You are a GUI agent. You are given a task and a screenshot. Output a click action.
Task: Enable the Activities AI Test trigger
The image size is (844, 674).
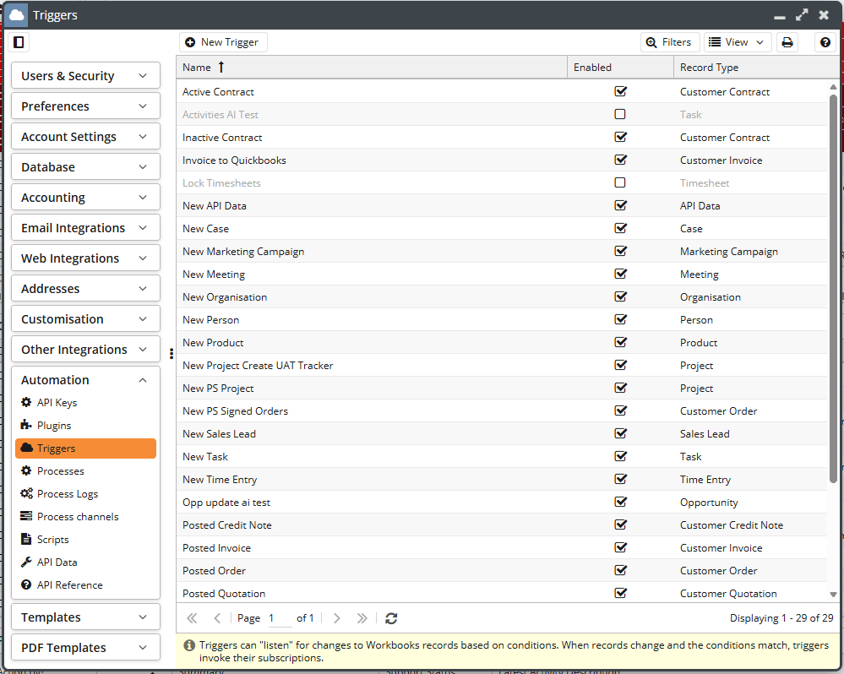coord(620,114)
